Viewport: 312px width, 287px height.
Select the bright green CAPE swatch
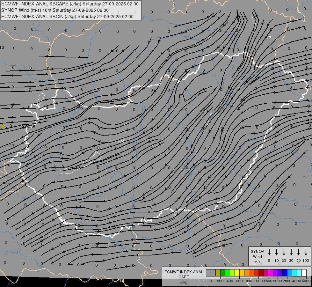tap(228, 273)
